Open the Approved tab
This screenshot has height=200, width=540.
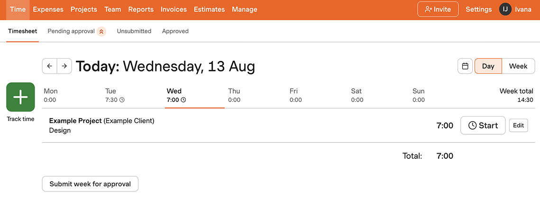click(175, 31)
